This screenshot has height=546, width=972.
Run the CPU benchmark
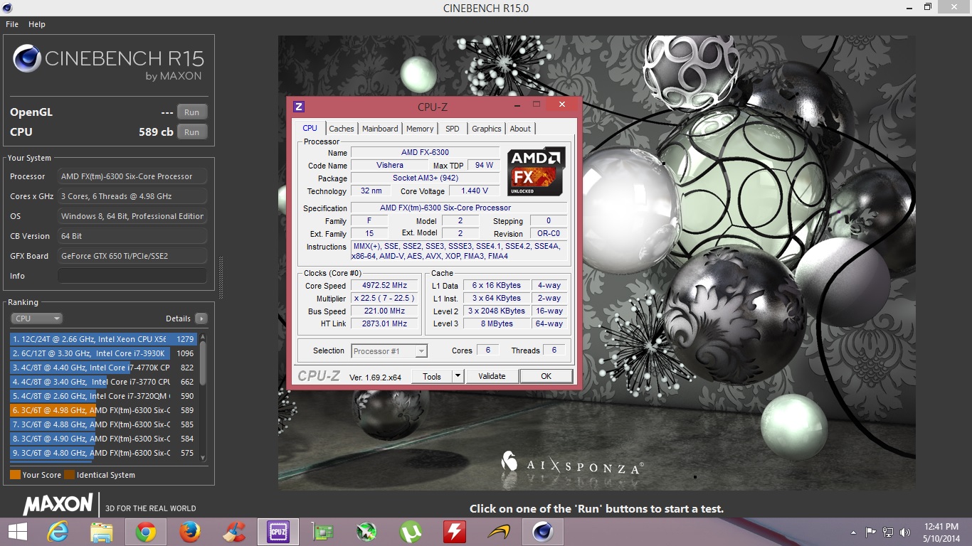coord(192,132)
